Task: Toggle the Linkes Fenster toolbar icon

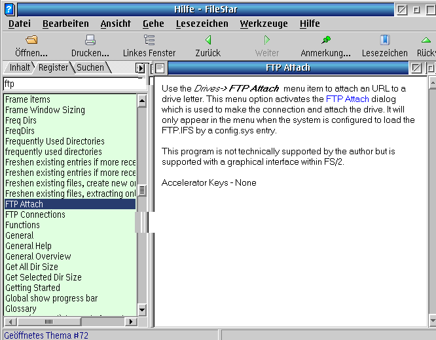Action: point(149,40)
